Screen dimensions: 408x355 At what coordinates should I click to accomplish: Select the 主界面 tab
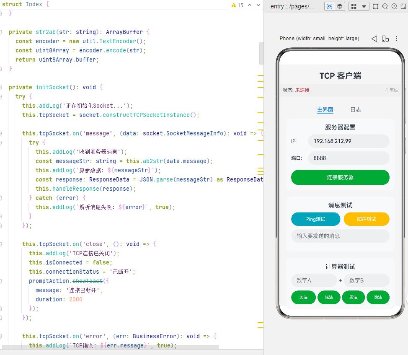tap(325, 109)
